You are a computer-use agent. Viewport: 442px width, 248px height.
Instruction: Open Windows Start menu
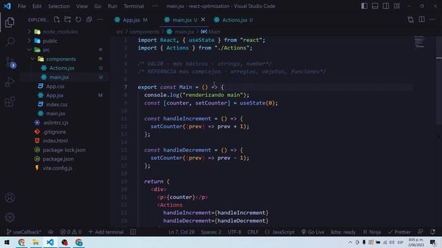(x=7, y=242)
